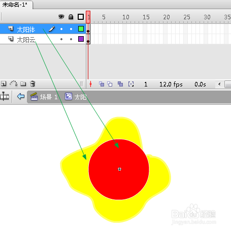This screenshot has height=231, width=231.
Task: Click the playhead at frame 1
Action: [x=88, y=17]
